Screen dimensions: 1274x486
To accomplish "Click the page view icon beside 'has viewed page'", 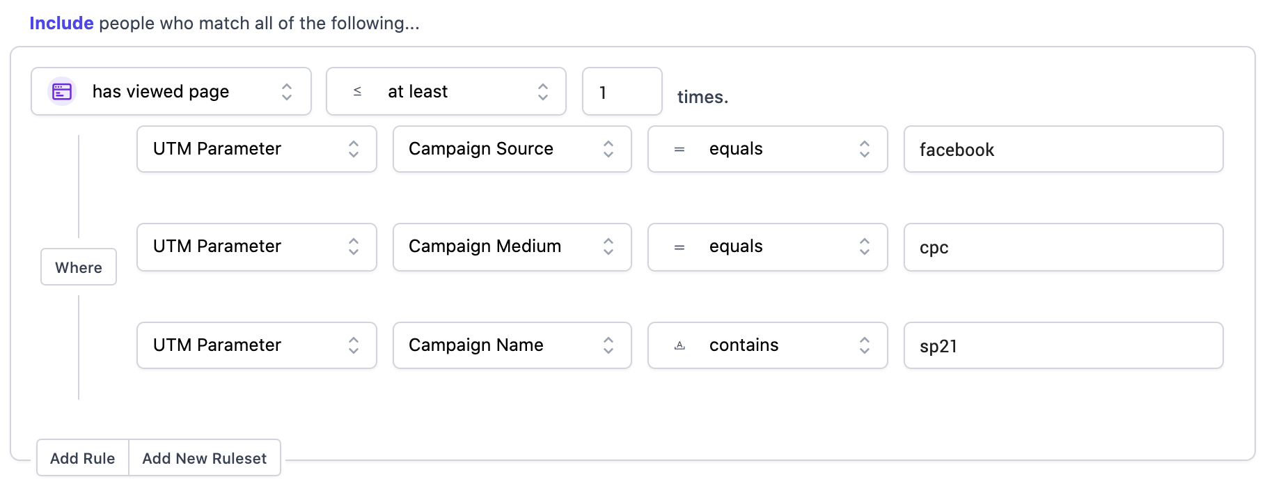I will point(62,91).
